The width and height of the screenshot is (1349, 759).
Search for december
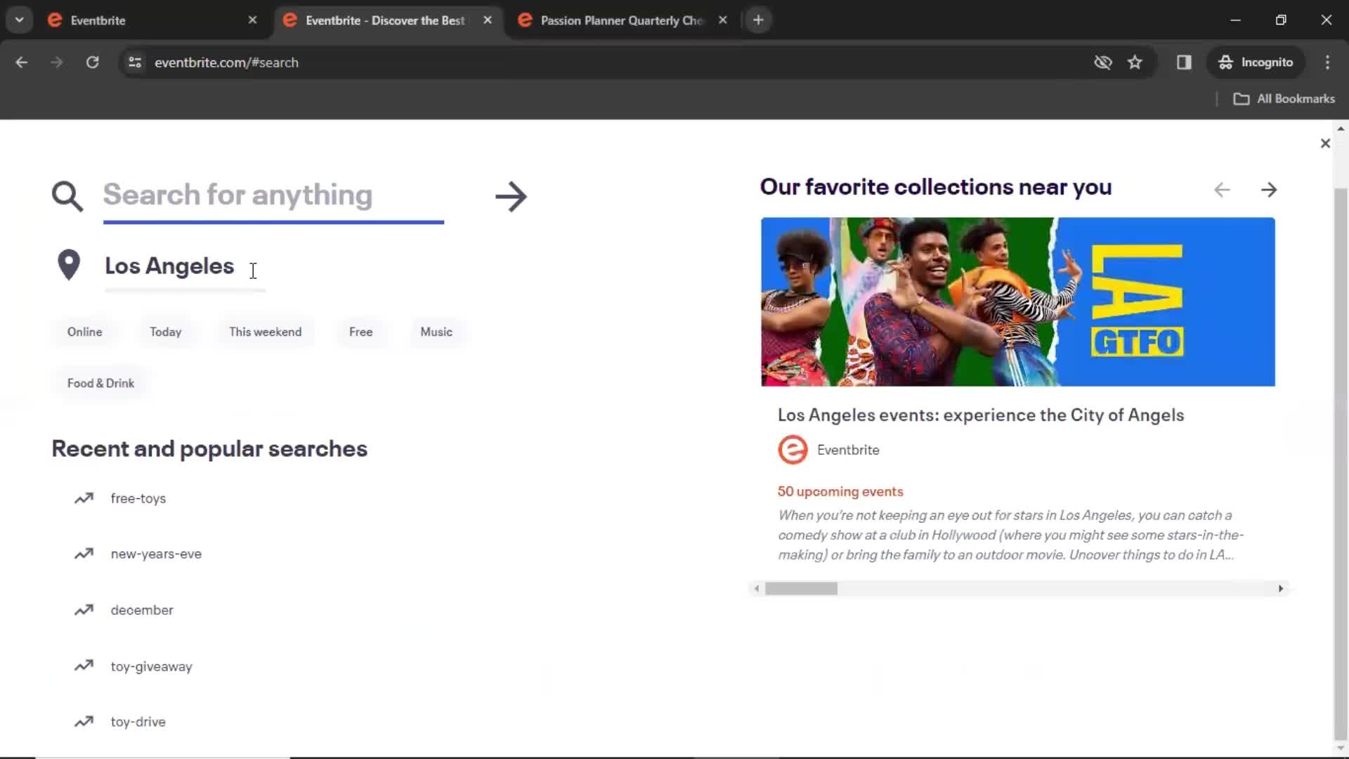tap(142, 610)
